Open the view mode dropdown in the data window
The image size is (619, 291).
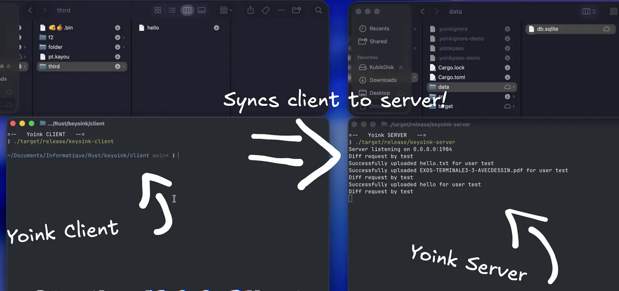click(589, 12)
